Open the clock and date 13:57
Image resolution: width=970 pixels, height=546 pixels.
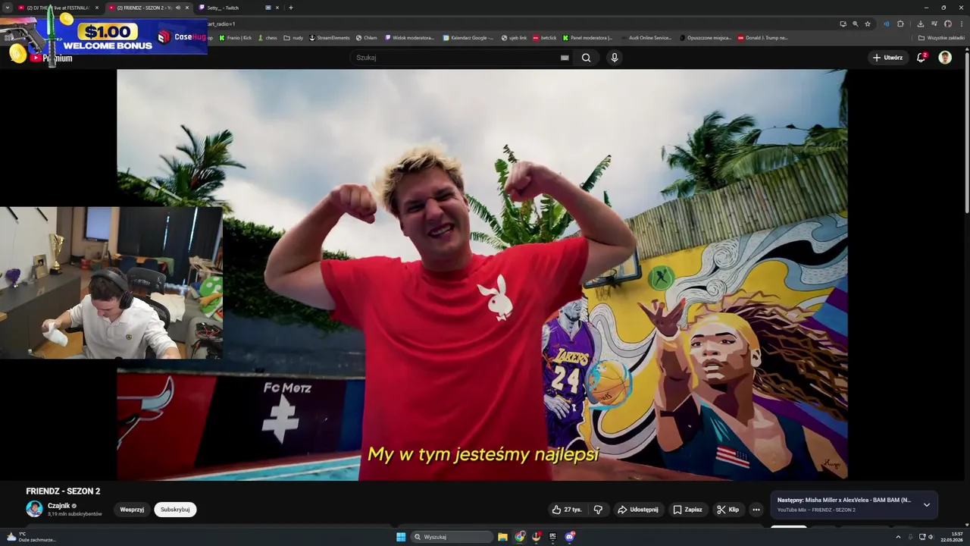click(x=953, y=537)
